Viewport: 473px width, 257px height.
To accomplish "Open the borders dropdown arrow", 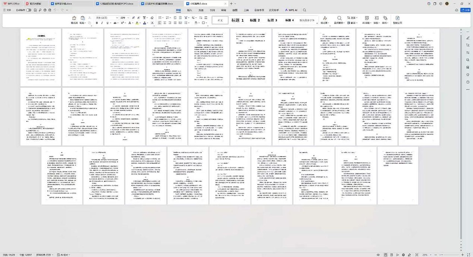I will coord(206,23).
